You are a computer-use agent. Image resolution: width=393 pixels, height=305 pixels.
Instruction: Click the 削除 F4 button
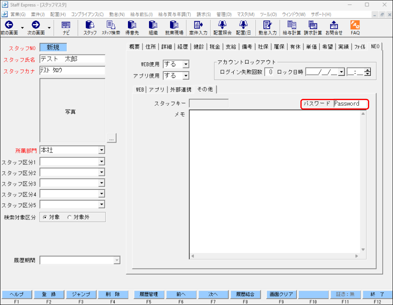(113, 294)
